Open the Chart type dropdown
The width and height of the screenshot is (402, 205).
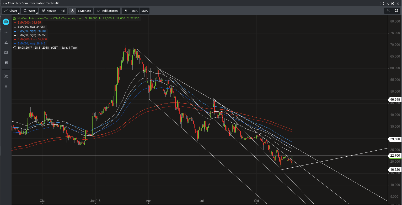(11, 11)
